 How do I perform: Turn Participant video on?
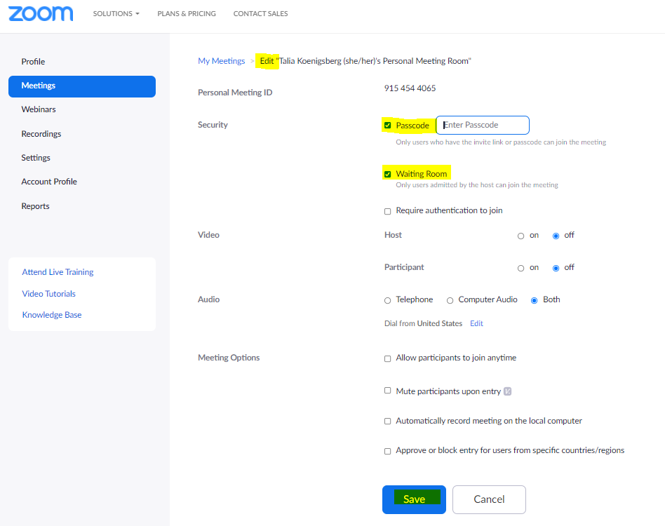[520, 269]
